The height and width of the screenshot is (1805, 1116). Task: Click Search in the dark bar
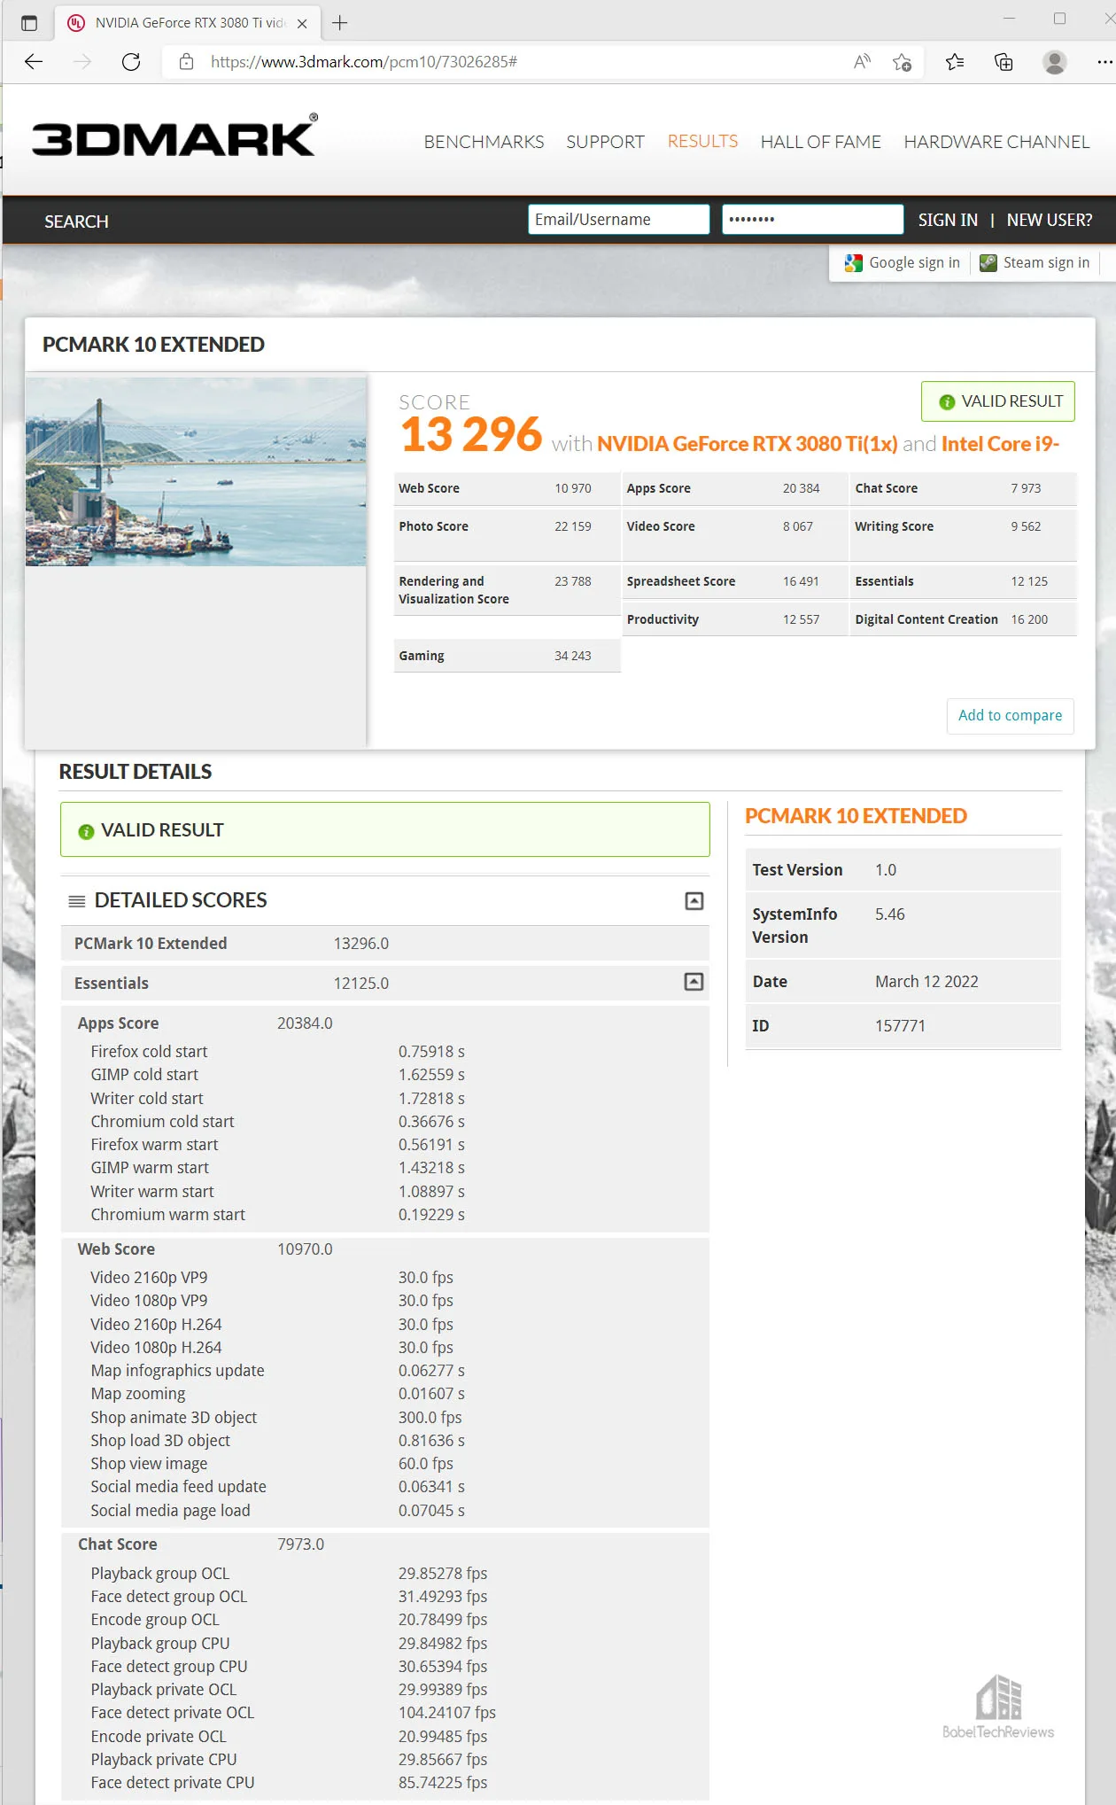coord(76,222)
